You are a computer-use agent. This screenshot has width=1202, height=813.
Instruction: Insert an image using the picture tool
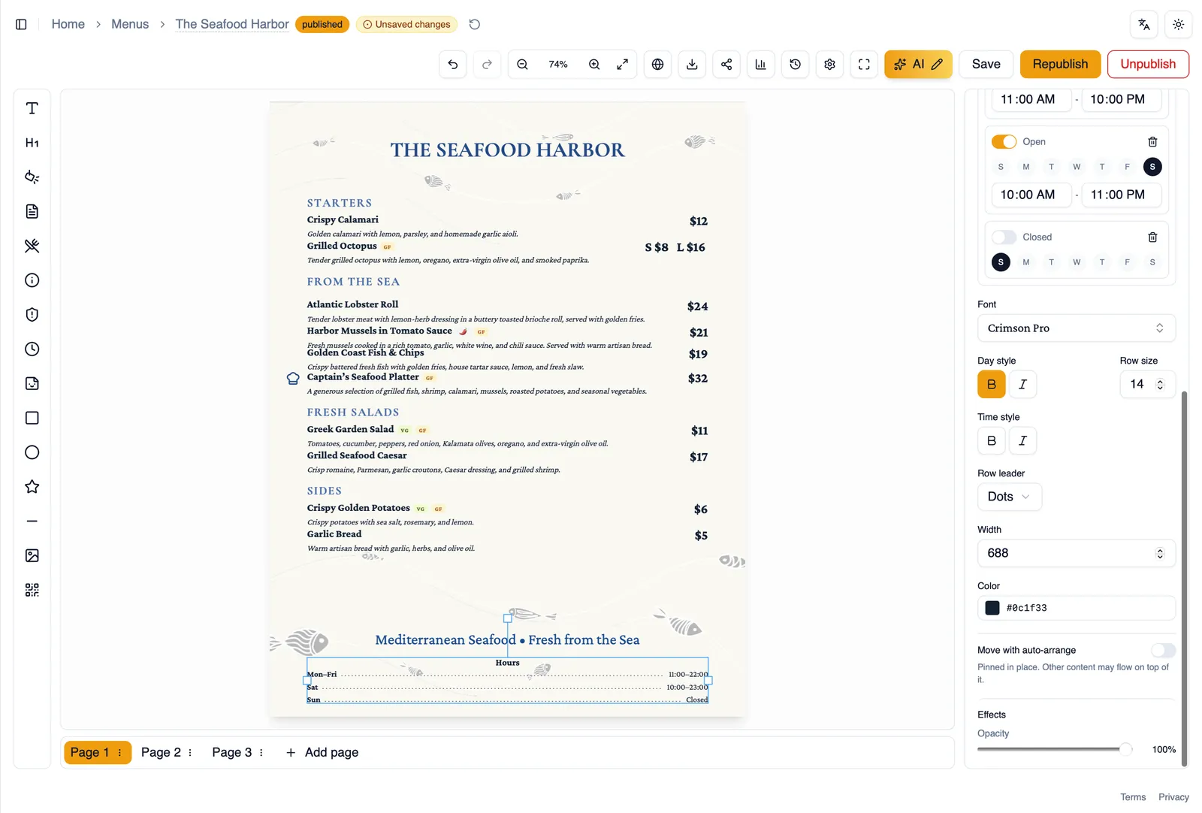(32, 555)
